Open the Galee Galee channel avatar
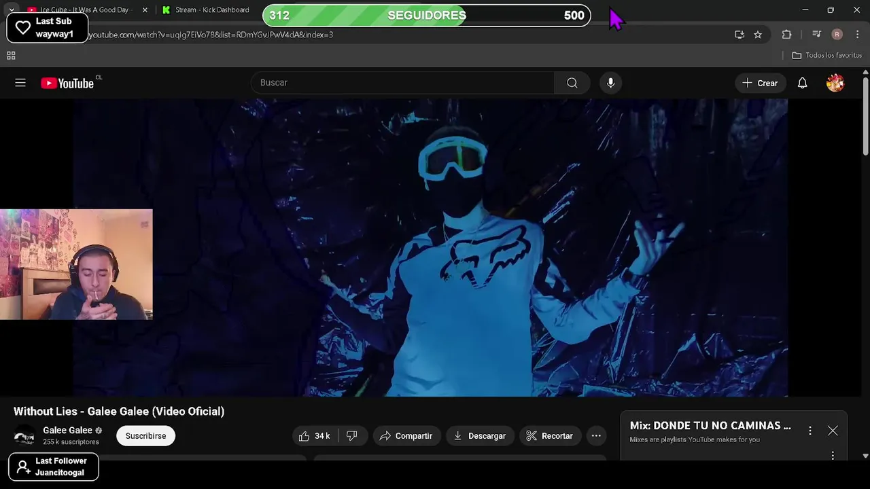The height and width of the screenshot is (489, 870). pos(24,436)
